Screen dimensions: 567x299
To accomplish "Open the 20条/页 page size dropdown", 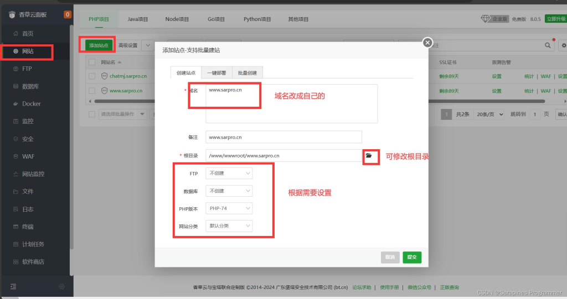I will 489,114.
